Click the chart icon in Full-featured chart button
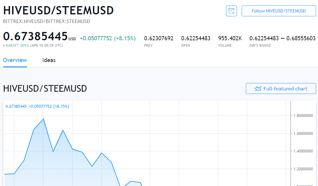This screenshot has width=318, height=186. [258, 89]
